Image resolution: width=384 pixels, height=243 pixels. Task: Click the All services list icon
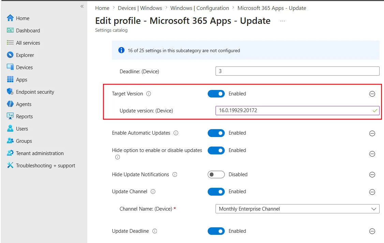[10, 43]
